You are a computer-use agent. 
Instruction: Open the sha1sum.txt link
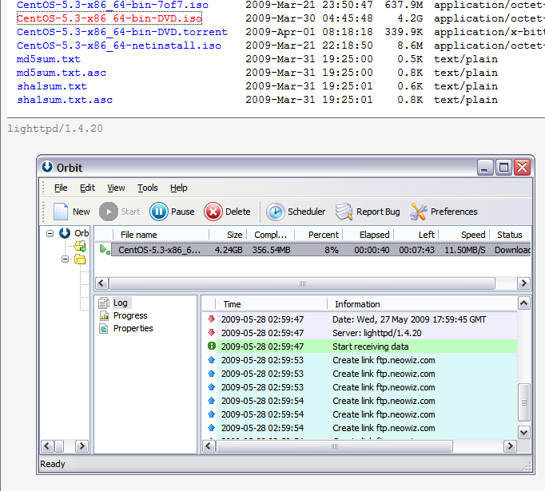[x=52, y=86]
